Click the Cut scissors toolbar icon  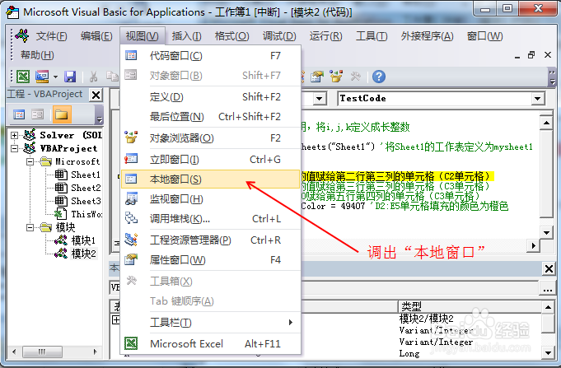[93, 77]
